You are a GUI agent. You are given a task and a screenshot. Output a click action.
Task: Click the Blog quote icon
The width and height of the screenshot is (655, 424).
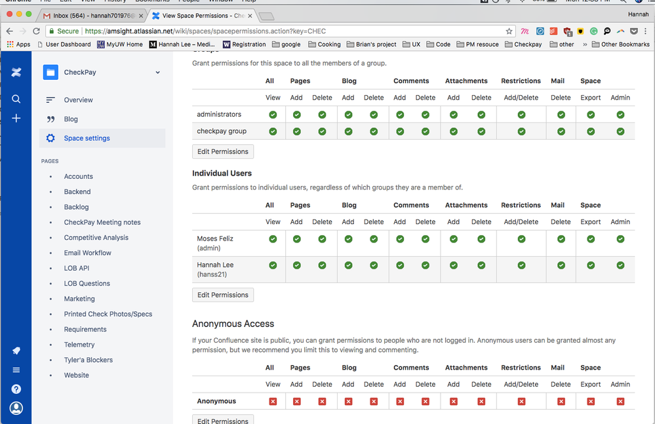coord(50,119)
